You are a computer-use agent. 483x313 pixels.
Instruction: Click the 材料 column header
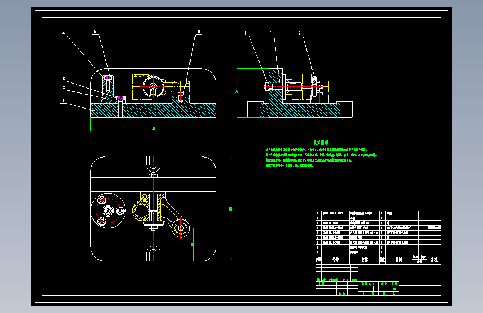398,260
